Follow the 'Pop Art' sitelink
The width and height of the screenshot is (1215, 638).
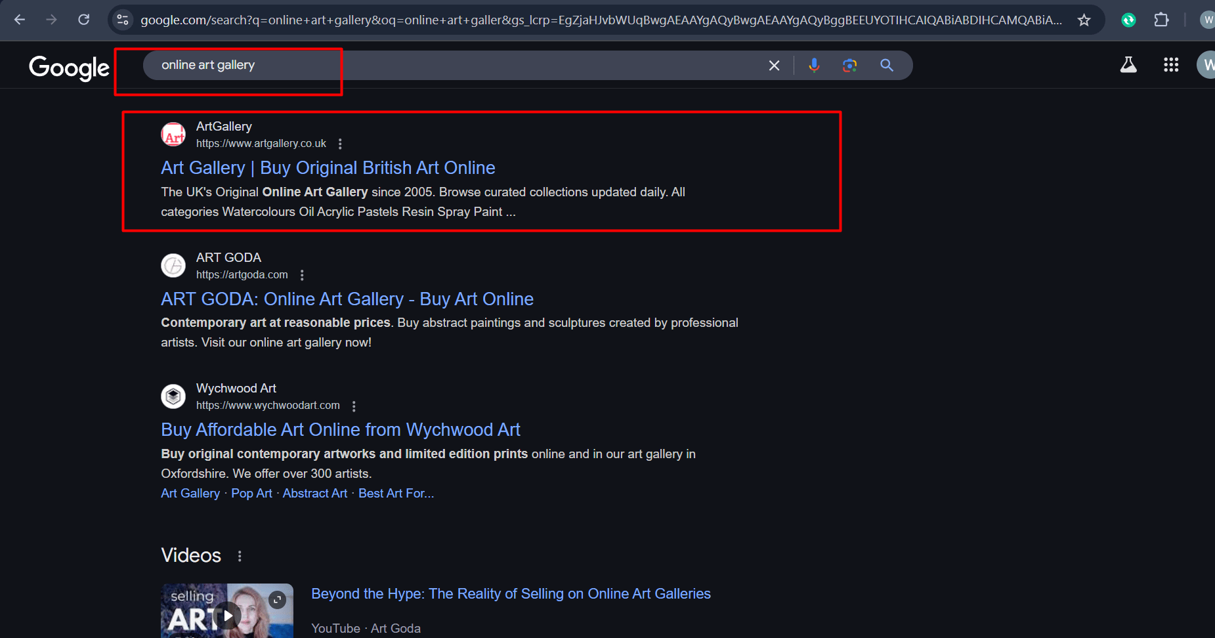(251, 494)
